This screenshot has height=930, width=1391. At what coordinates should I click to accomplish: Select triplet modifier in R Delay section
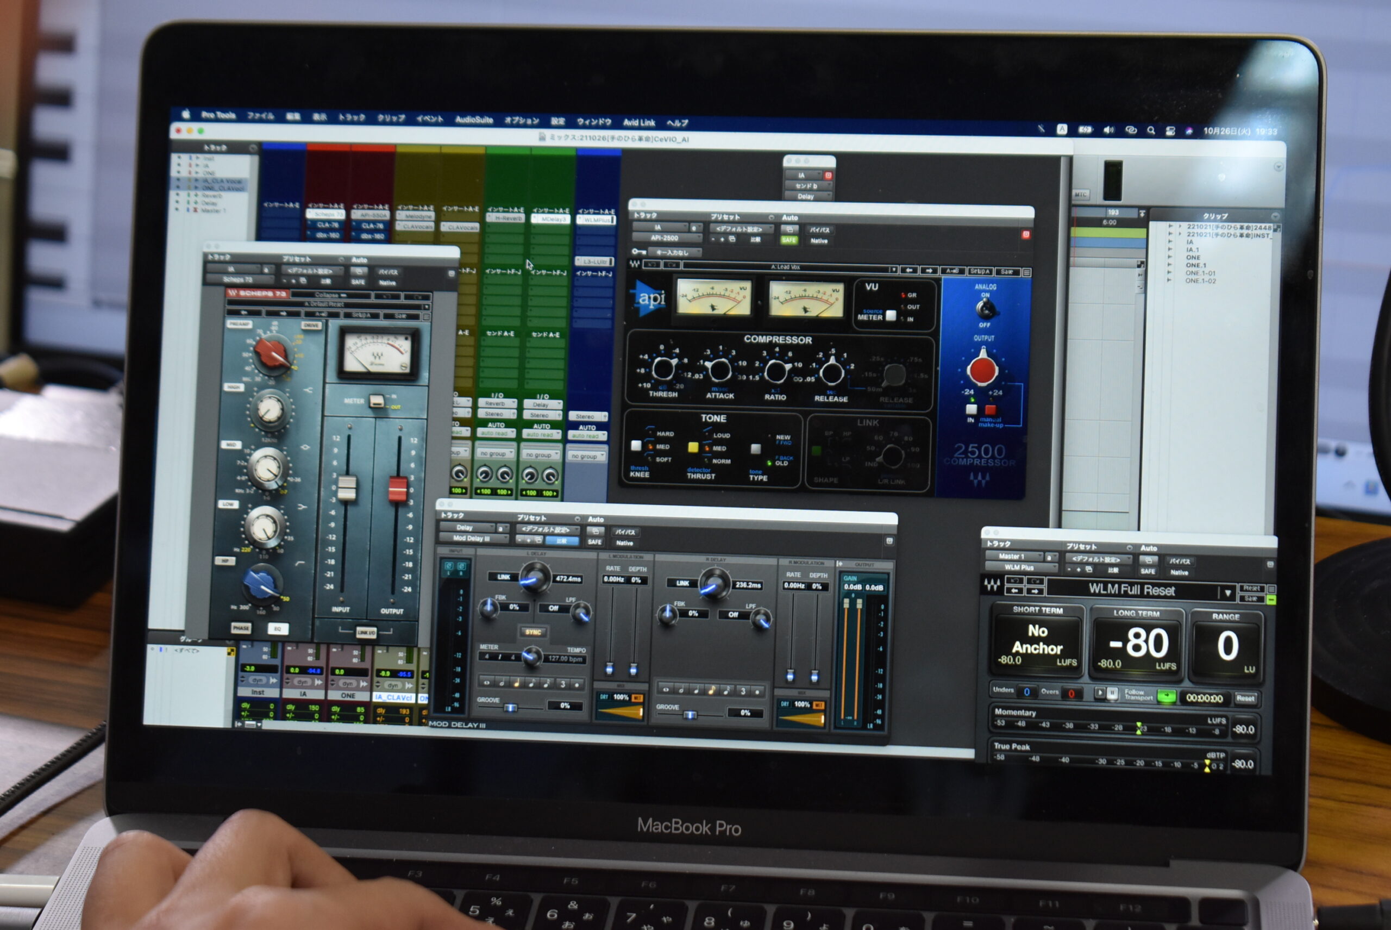click(x=742, y=691)
